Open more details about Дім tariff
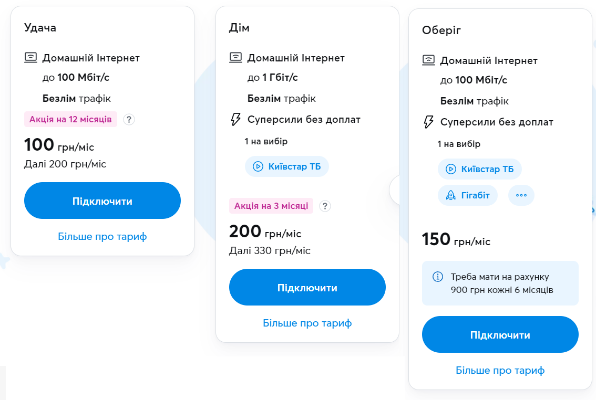The height and width of the screenshot is (400, 596). point(307,323)
